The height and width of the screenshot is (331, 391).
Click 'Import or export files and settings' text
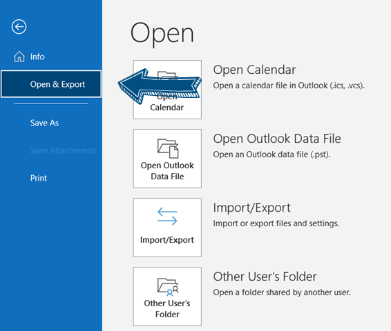point(276,223)
